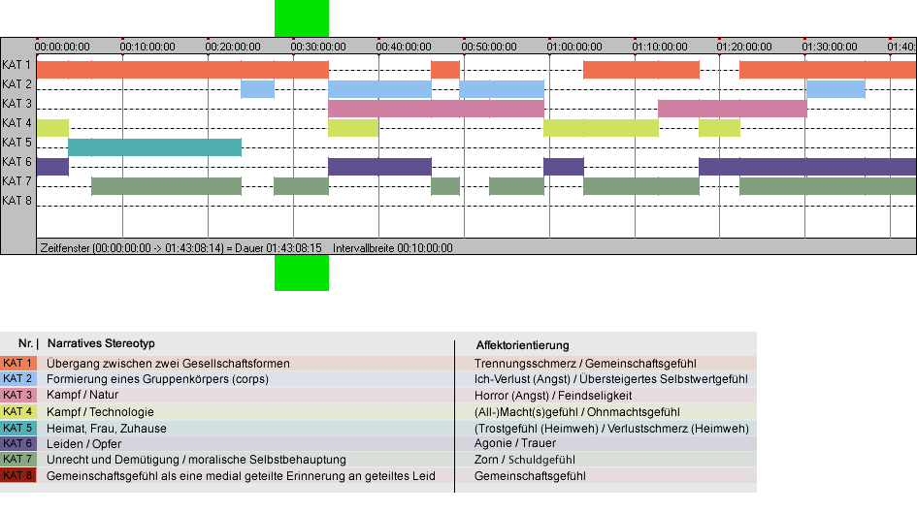Viewport: 917px width, 514px height.
Task: Click the yellow KAT 4 legend swatch
Action: pyautogui.click(x=18, y=411)
